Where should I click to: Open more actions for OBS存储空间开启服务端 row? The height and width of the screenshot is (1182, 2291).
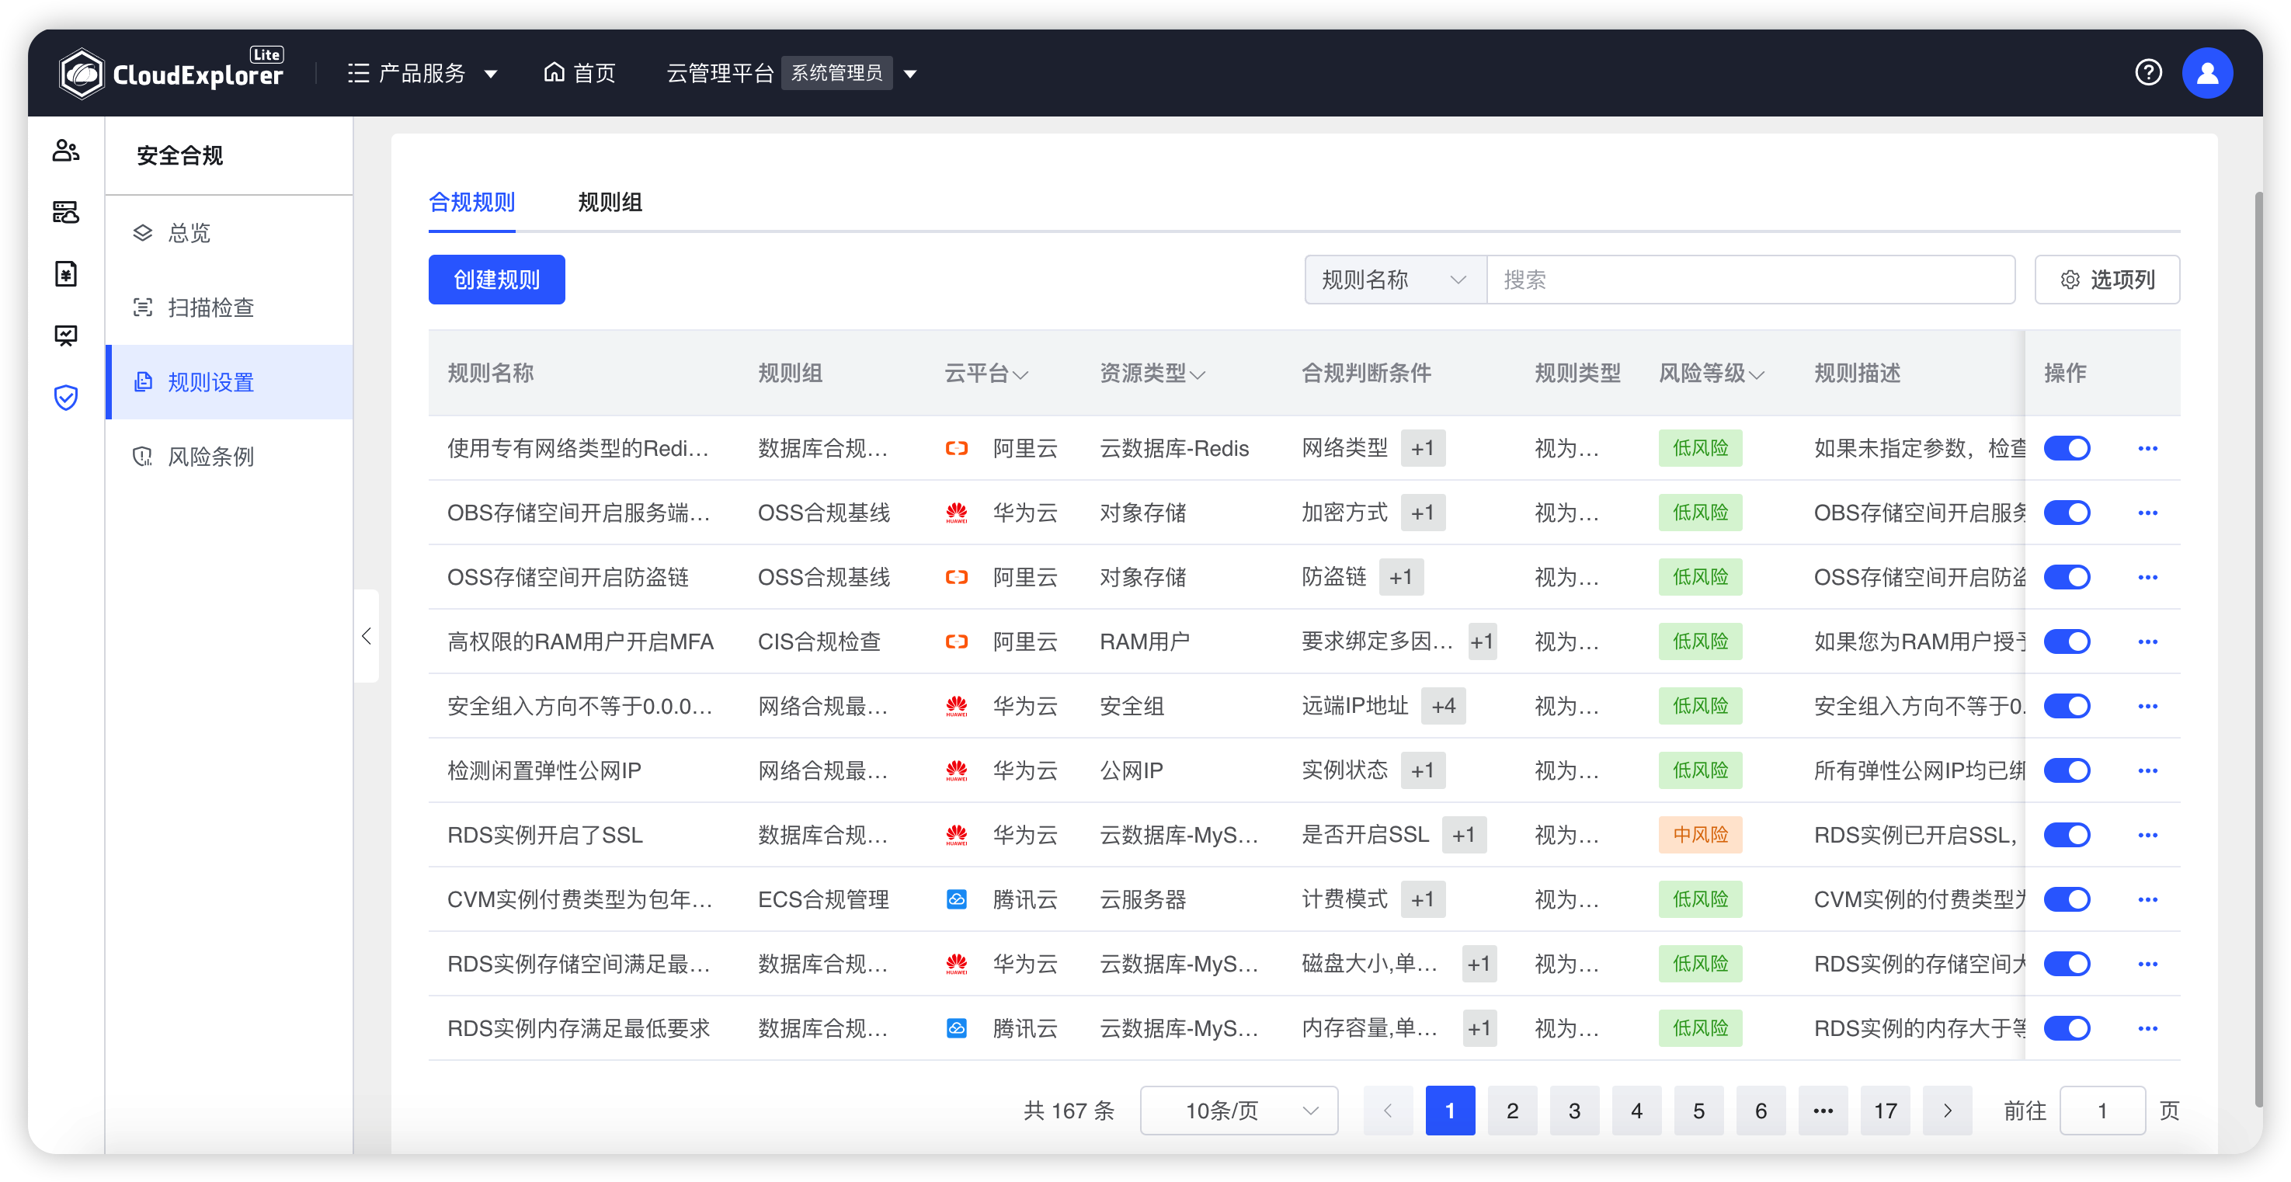[2147, 513]
